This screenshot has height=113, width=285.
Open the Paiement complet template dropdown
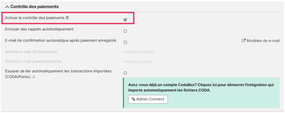point(139,52)
